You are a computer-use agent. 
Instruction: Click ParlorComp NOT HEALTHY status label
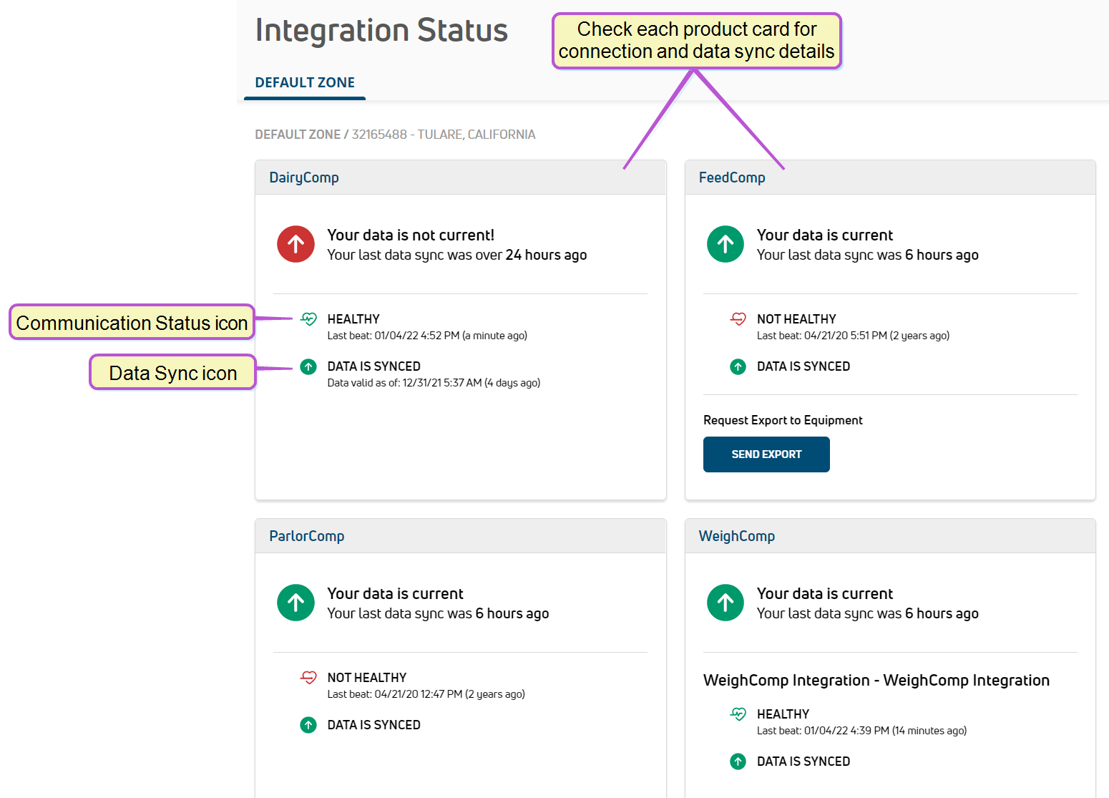tap(367, 678)
